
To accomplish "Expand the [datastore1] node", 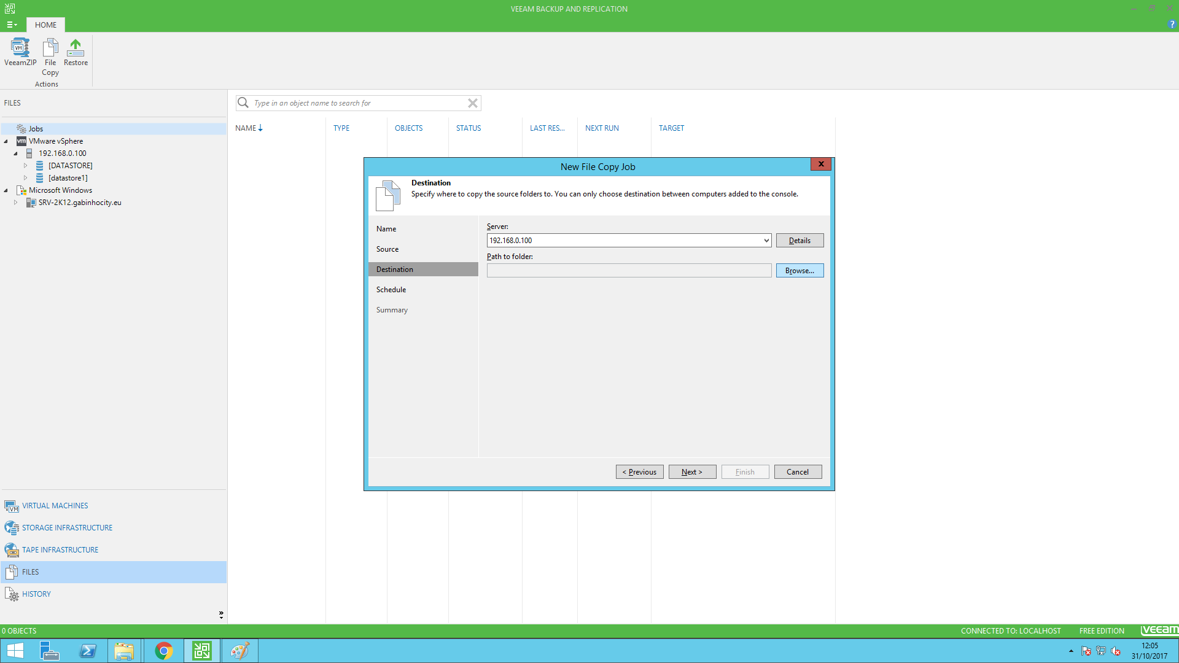I will pyautogui.click(x=26, y=178).
